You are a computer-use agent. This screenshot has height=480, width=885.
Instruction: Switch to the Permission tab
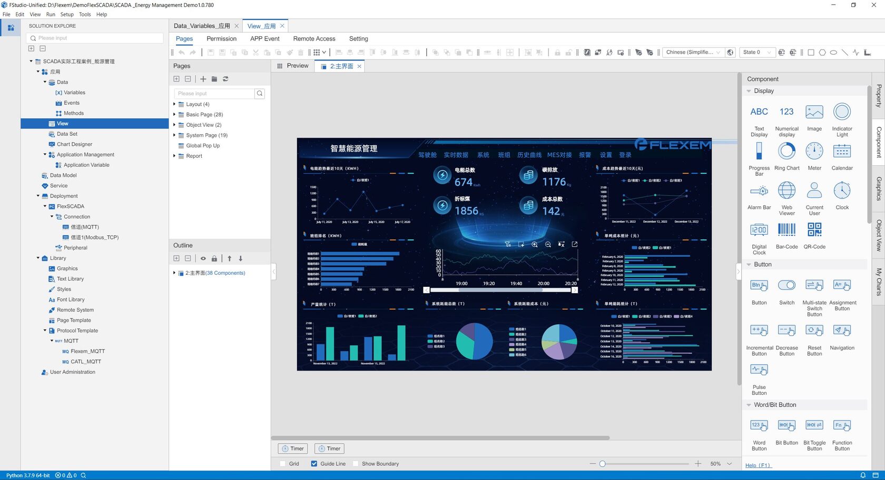(x=221, y=38)
